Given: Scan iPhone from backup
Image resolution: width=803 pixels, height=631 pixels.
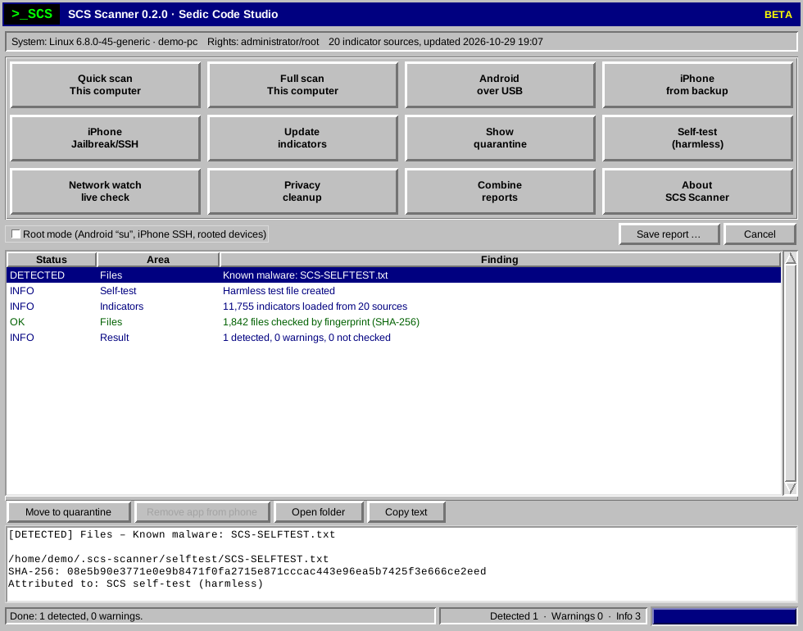Looking at the screenshot, I should point(697,85).
